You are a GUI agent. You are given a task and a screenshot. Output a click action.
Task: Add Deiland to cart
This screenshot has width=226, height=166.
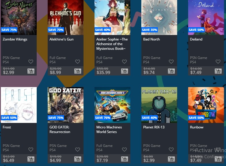tap(218, 71)
